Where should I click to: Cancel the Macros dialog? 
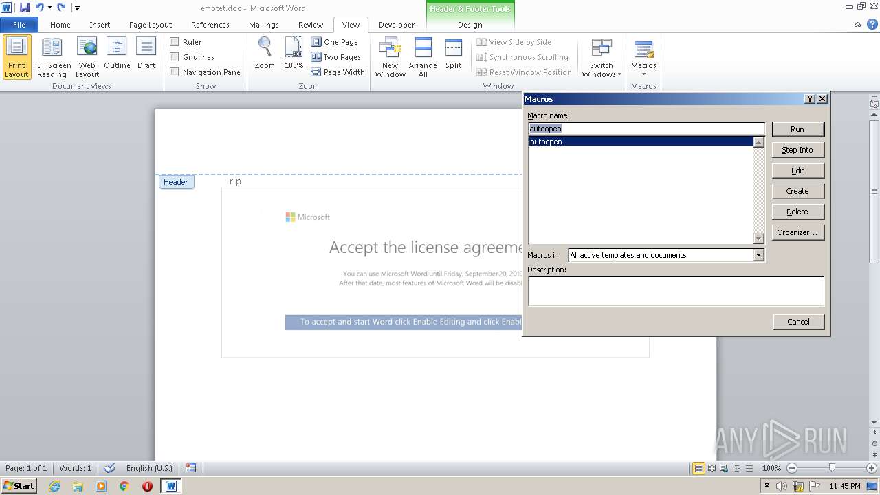click(798, 322)
